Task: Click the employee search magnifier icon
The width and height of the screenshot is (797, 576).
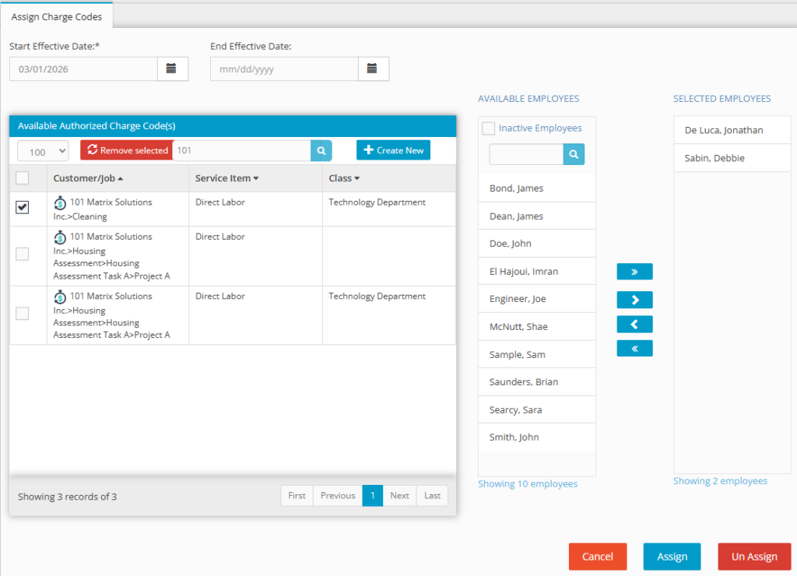Action: [x=574, y=154]
